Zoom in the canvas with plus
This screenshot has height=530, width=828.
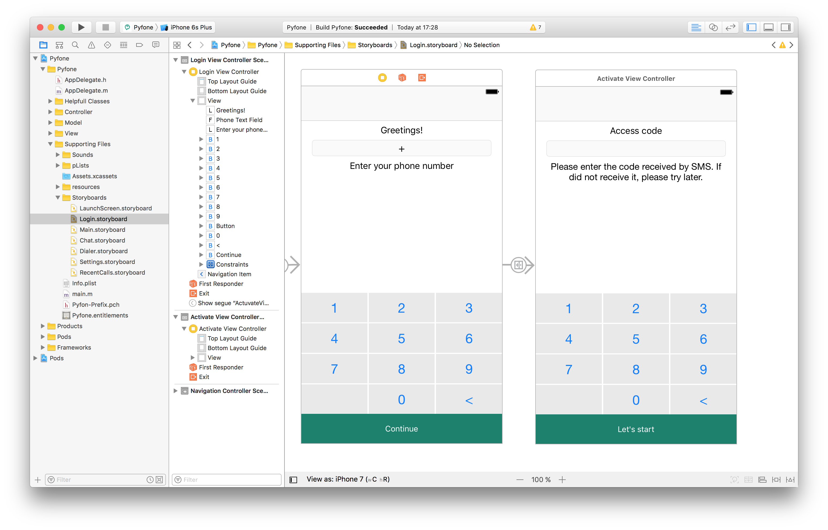(562, 479)
